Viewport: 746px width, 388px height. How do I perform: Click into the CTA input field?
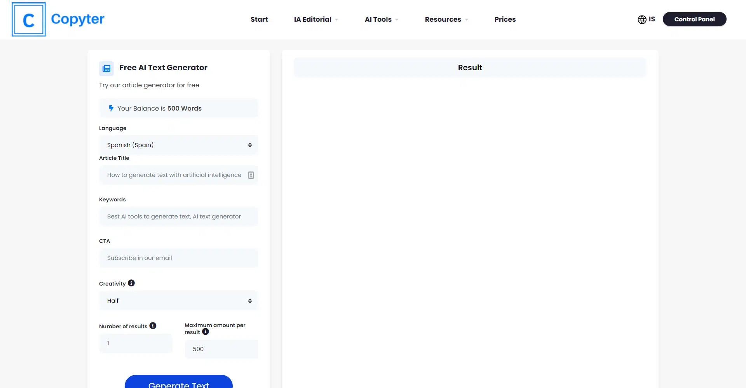pyautogui.click(x=178, y=258)
